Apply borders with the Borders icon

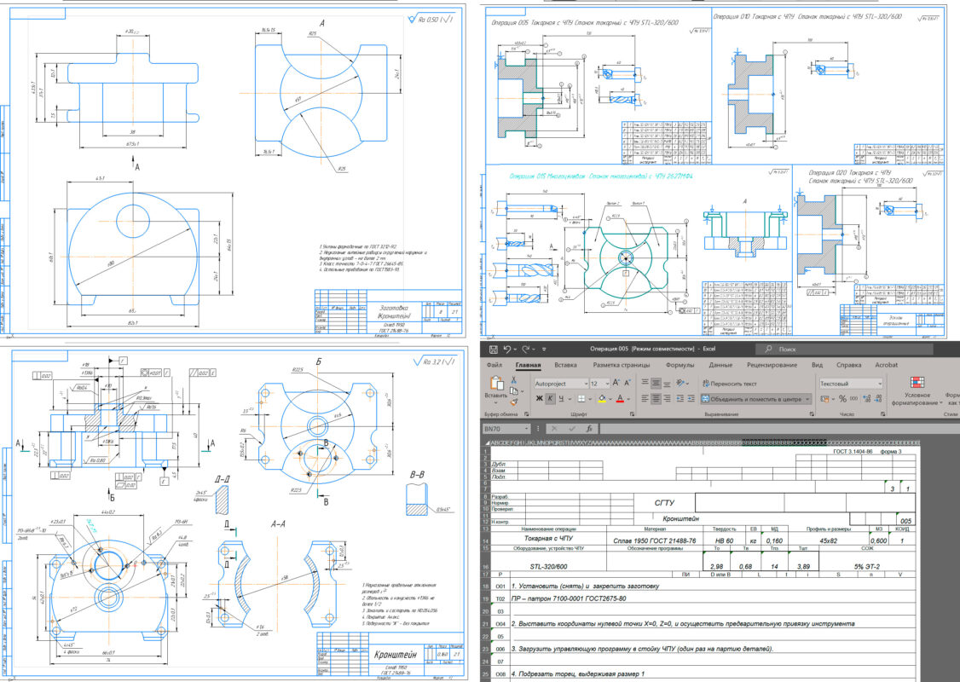coord(581,399)
